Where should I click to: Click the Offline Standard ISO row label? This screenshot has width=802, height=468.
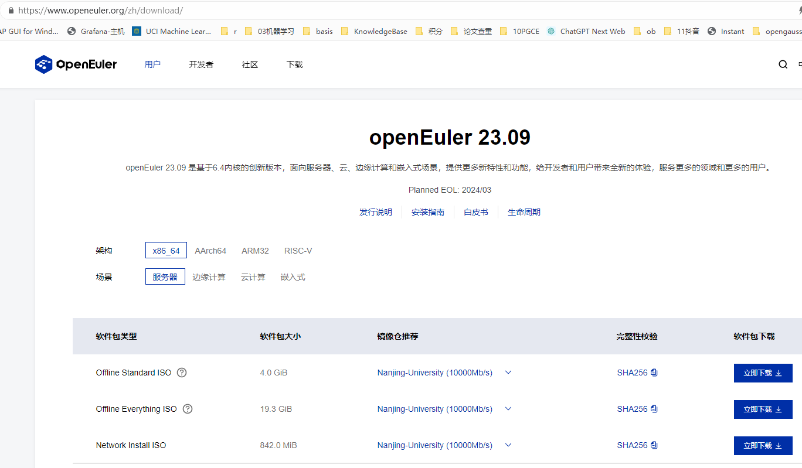click(x=134, y=373)
